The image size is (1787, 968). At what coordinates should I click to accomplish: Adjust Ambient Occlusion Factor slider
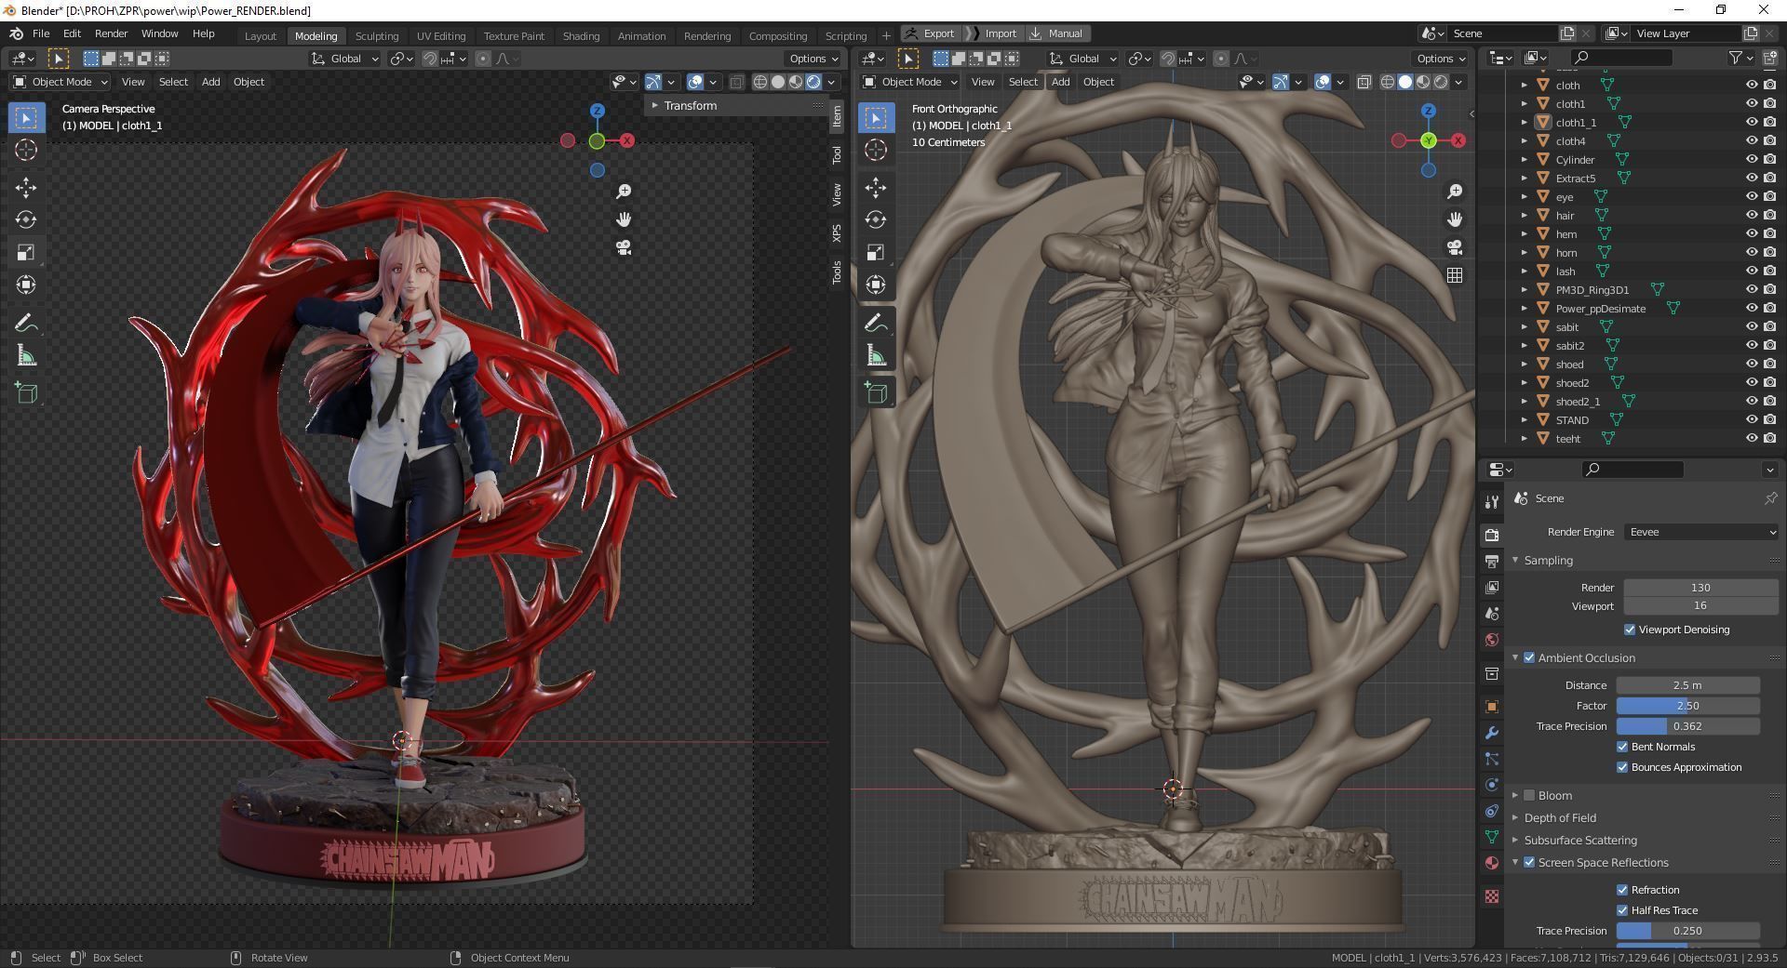(1687, 706)
